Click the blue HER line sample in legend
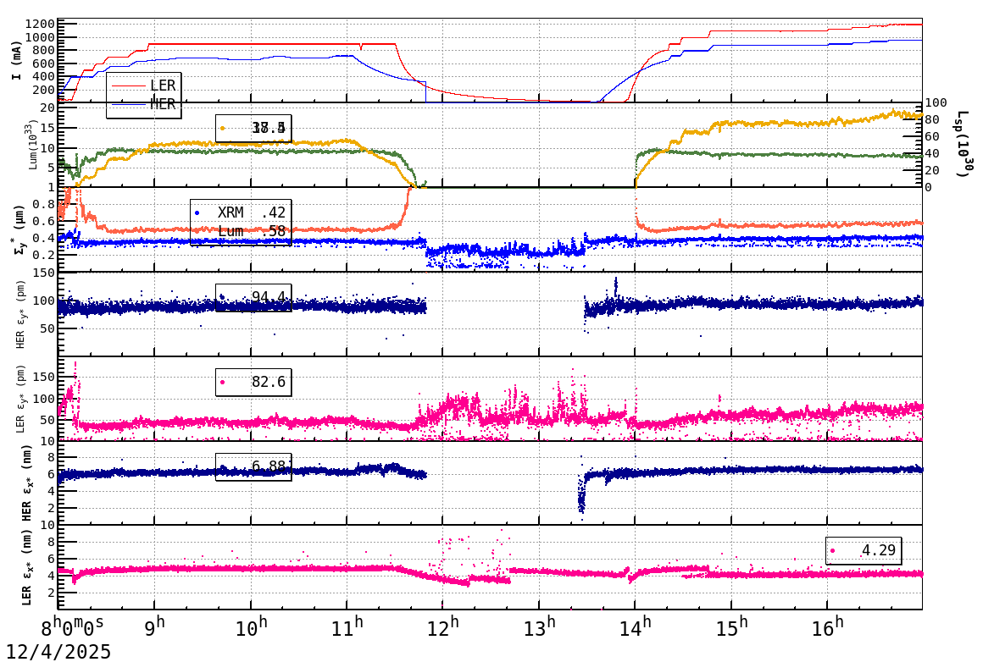 [x=128, y=104]
